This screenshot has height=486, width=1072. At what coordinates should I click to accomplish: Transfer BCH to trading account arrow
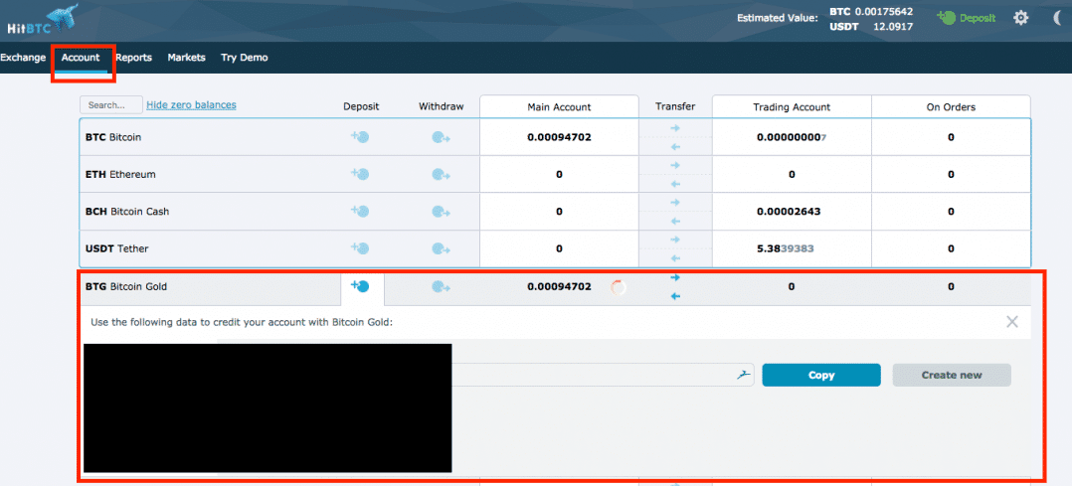point(675,203)
